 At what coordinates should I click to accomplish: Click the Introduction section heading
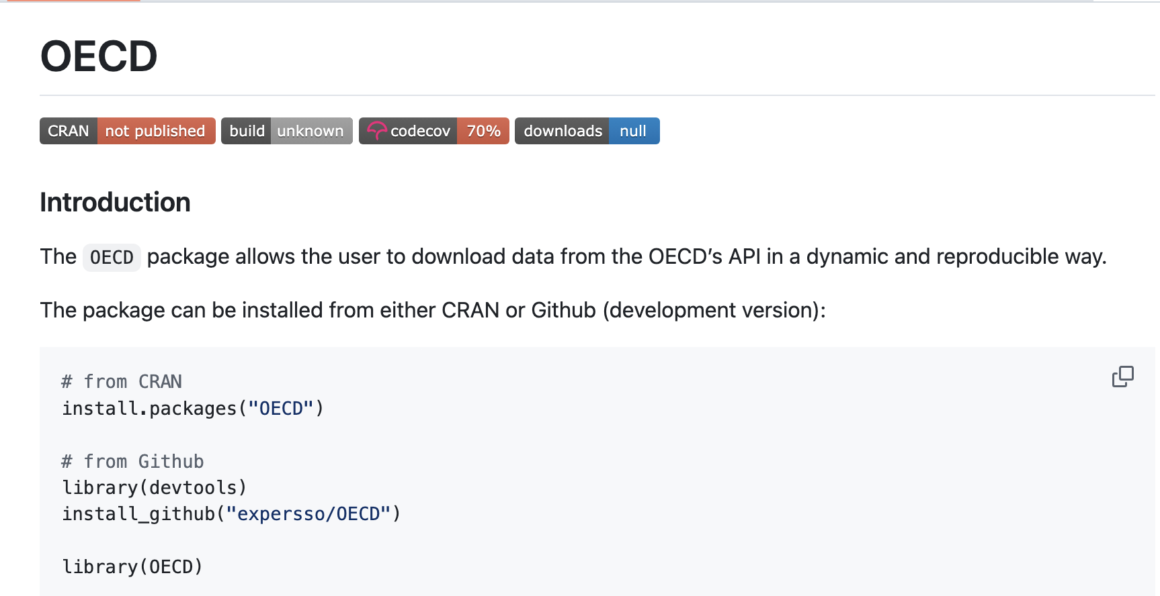click(x=115, y=203)
